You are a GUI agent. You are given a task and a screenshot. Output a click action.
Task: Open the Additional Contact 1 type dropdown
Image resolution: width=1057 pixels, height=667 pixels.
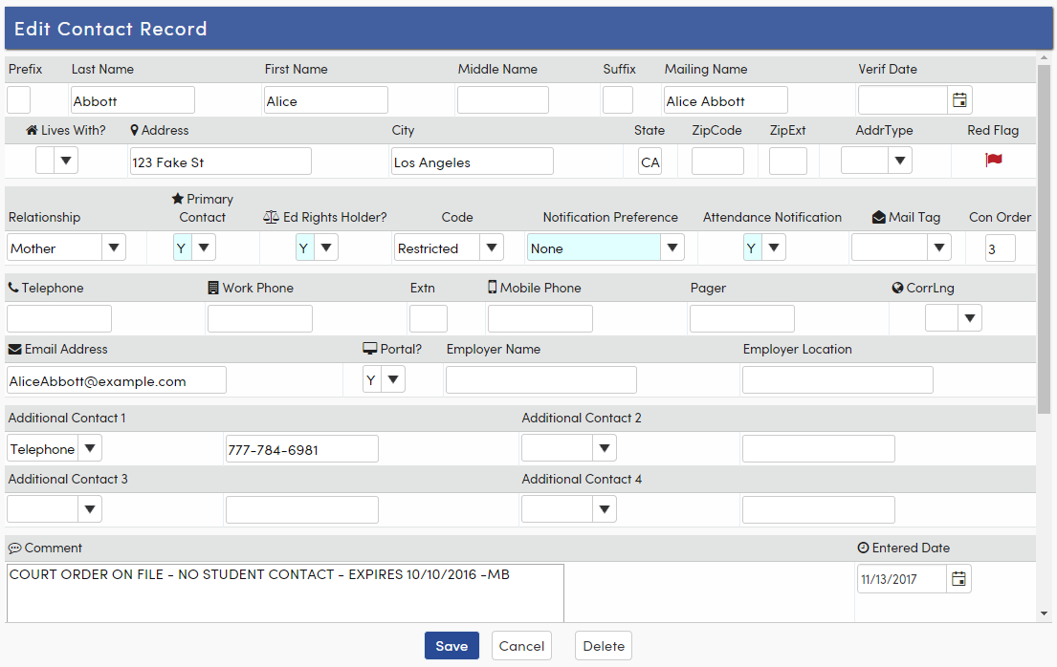click(x=89, y=447)
